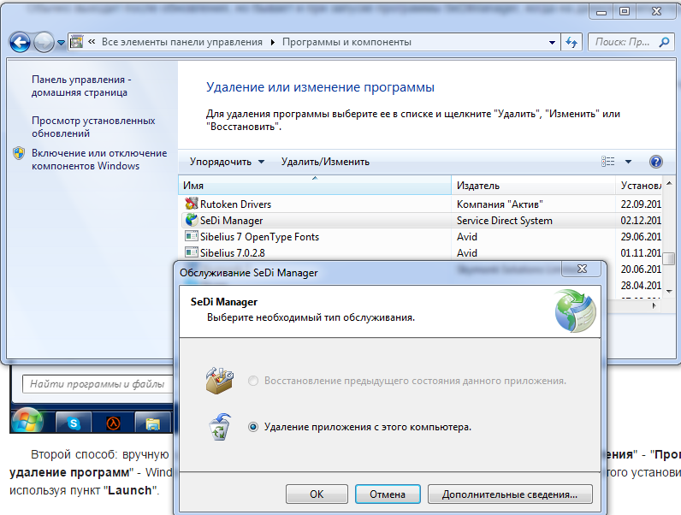Click the Control Panel icon in address bar
Screen dimensions: 681x515
tap(76, 42)
